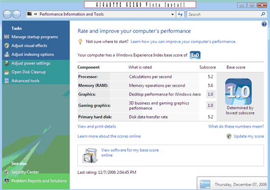Click 'Update my score' link

click(x=249, y=136)
